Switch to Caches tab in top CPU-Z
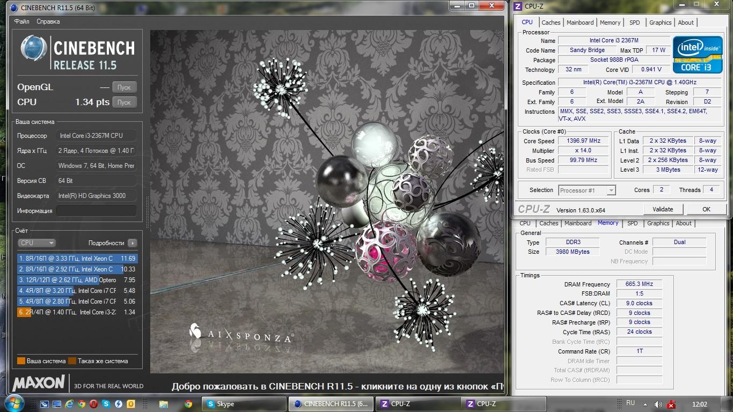 (x=551, y=23)
